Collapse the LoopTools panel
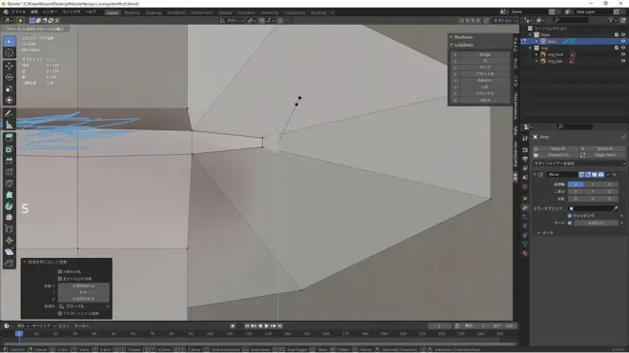This screenshot has height=353, width=629. (452, 45)
